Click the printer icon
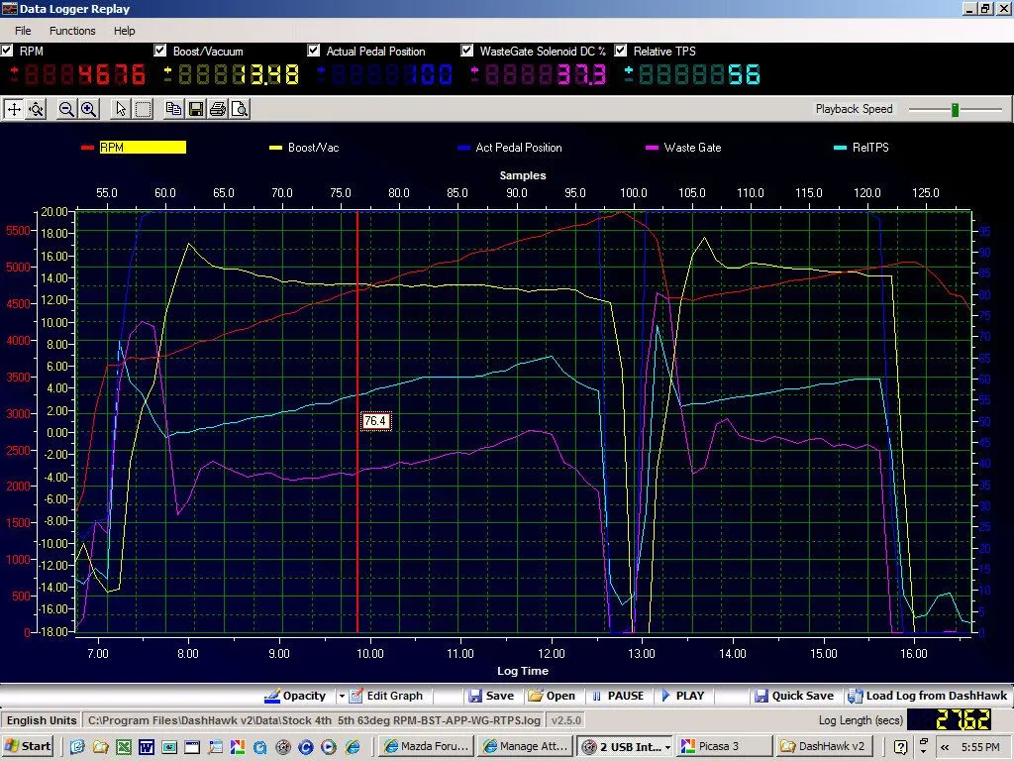 coord(218,109)
